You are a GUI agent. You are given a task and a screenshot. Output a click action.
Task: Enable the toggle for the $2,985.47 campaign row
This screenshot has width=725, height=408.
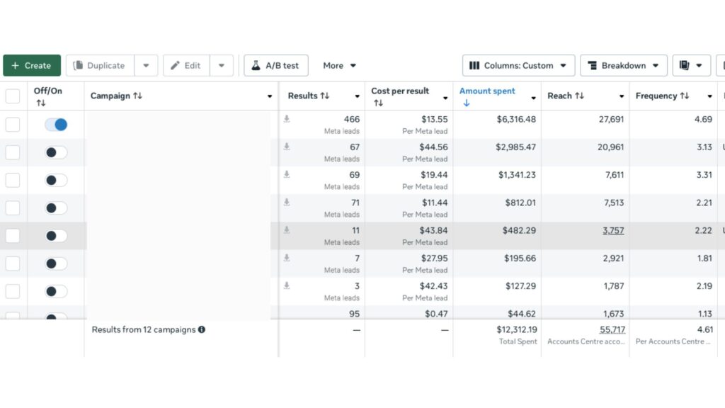pyautogui.click(x=56, y=152)
